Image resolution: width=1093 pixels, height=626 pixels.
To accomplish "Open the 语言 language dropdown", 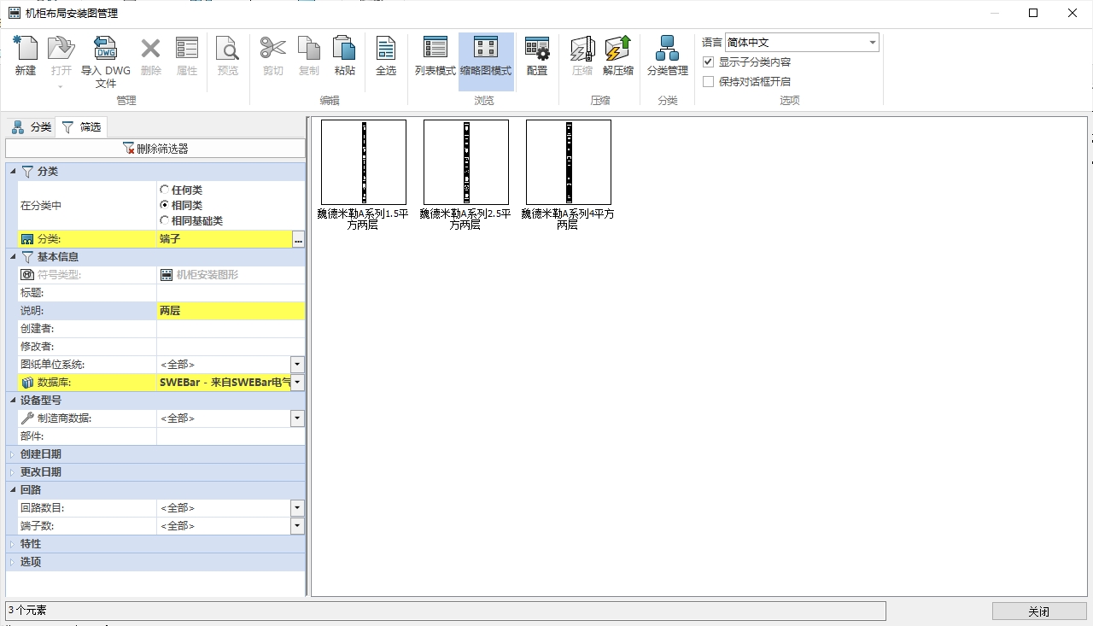I will click(872, 43).
